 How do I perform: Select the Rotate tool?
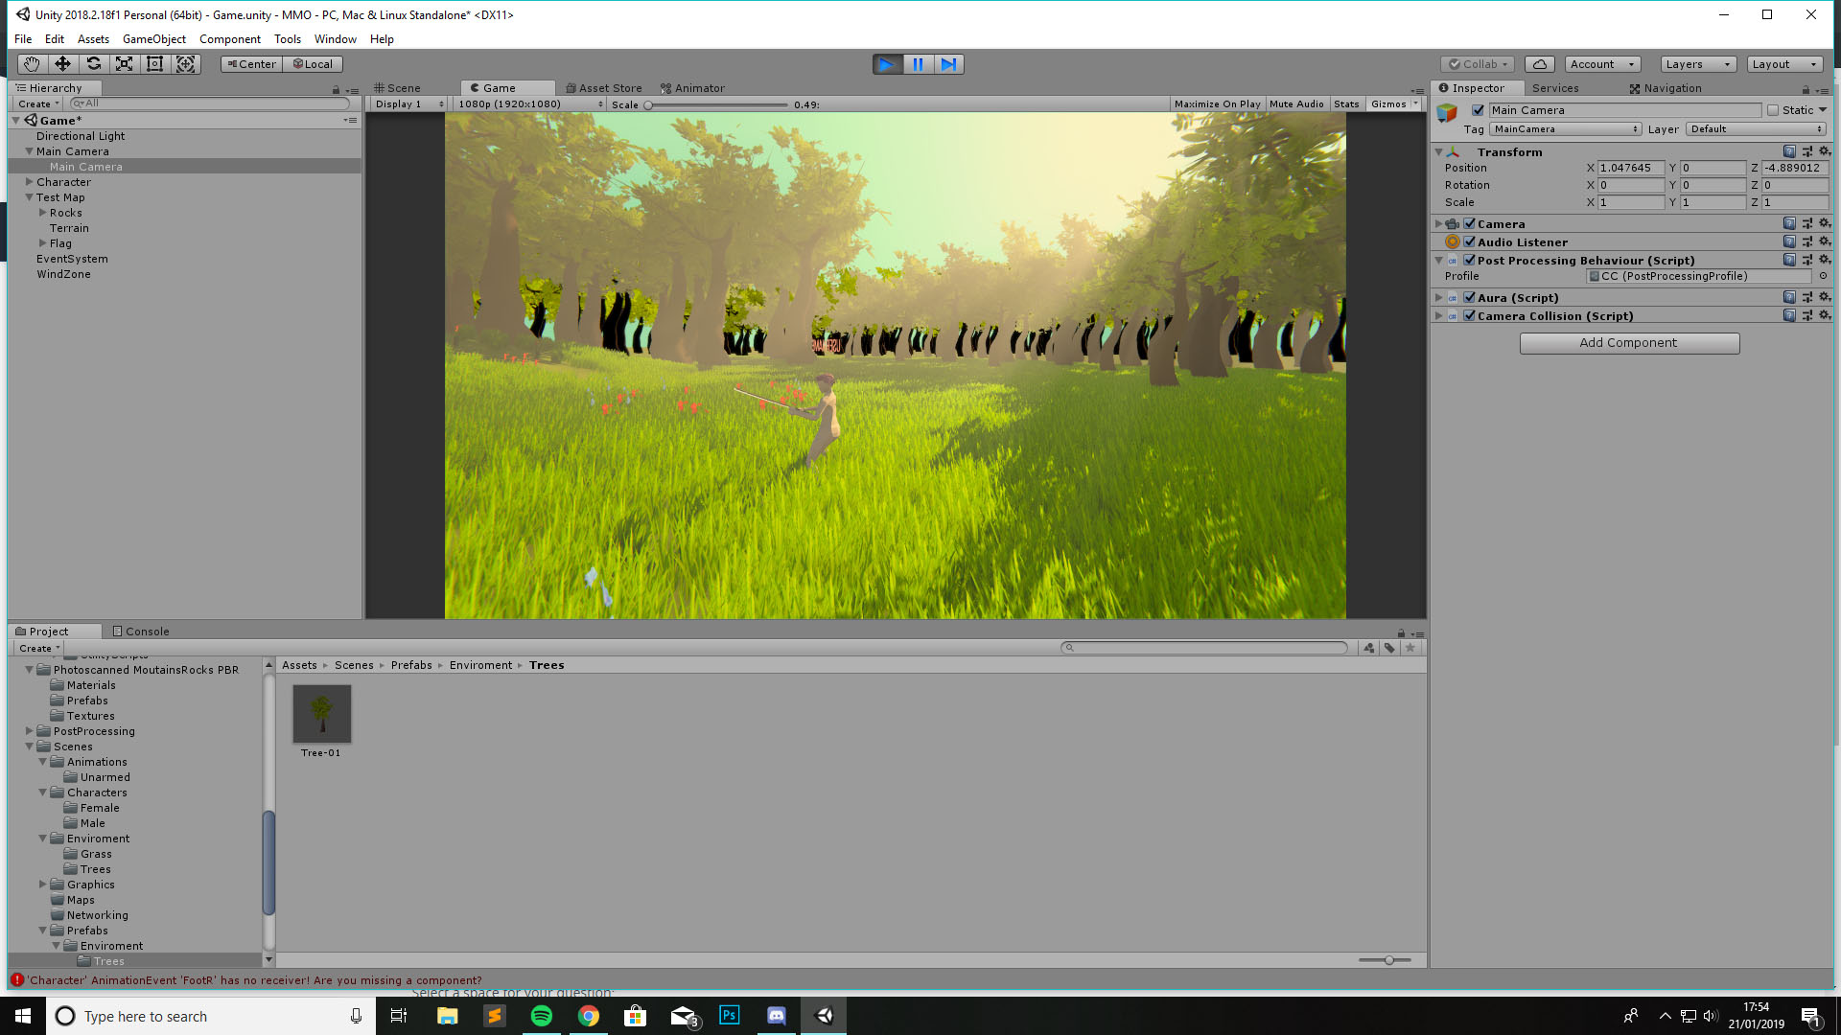click(93, 64)
